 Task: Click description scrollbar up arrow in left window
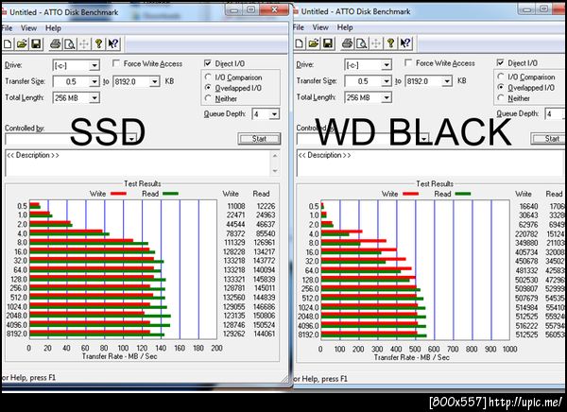click(275, 156)
